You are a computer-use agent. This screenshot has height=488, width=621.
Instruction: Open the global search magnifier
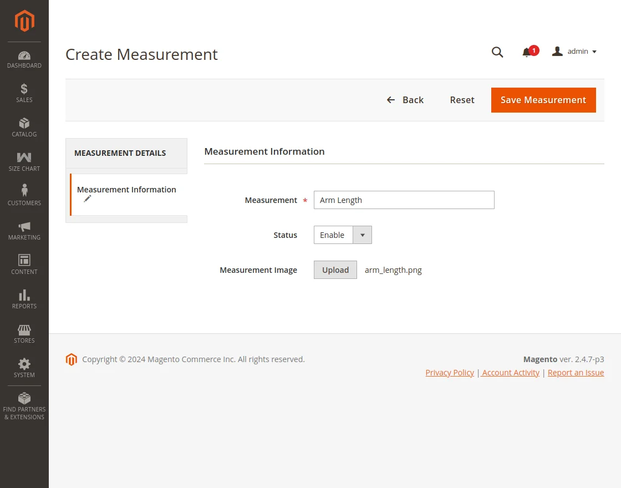pyautogui.click(x=497, y=52)
